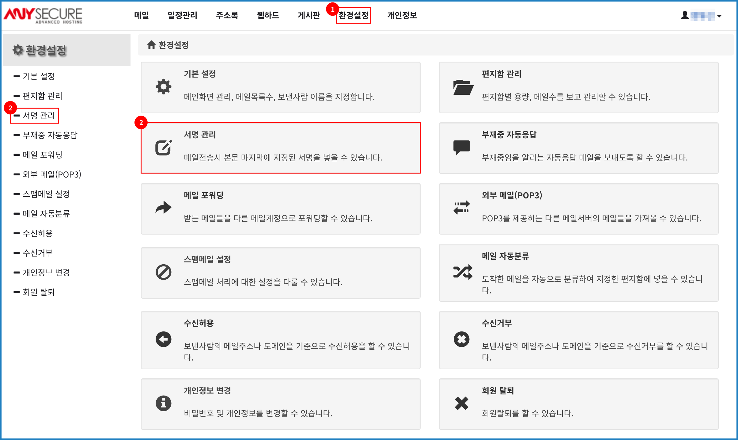Click the exchange arrows icon for 외부 메일(POP3)
The image size is (738, 440).
pos(461,208)
